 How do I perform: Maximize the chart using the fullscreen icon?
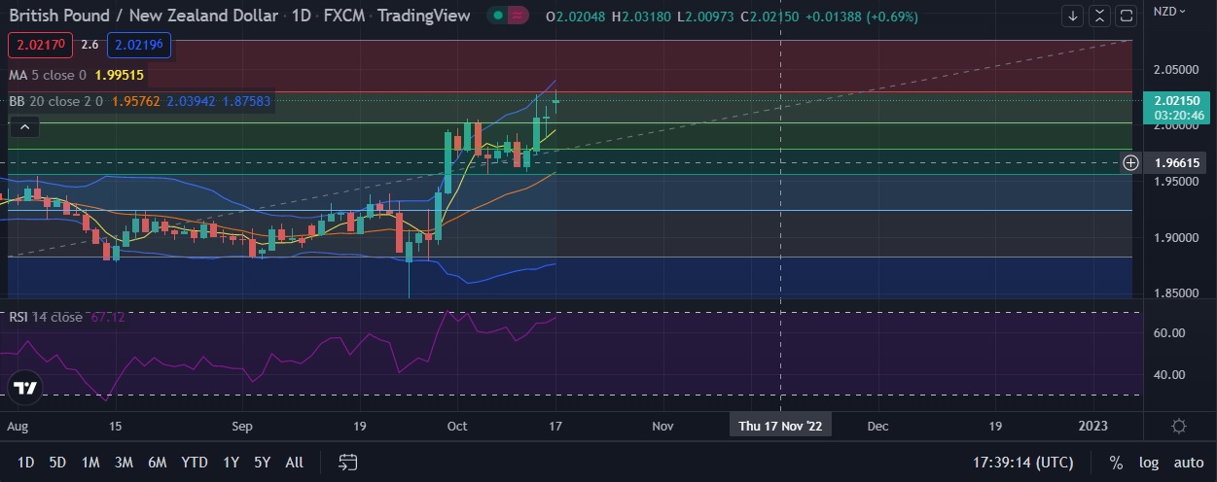click(x=1127, y=16)
